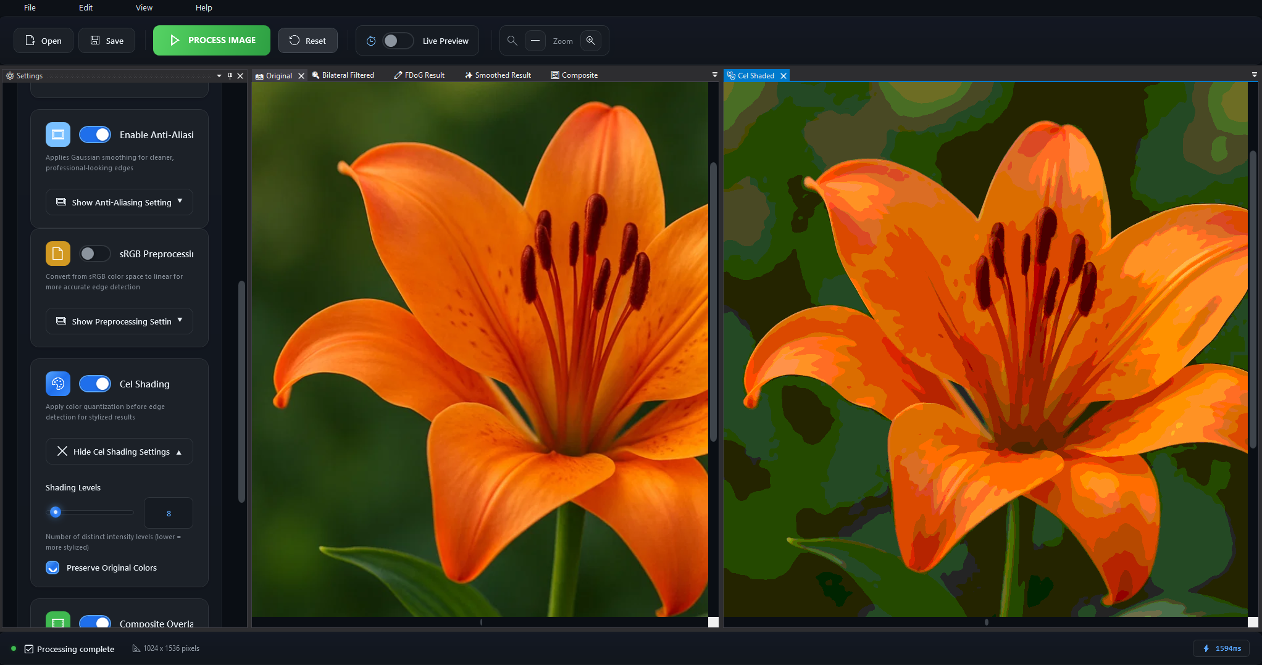
Task: Click the Enable Anti-Aliasing blue icon
Action: pos(58,134)
